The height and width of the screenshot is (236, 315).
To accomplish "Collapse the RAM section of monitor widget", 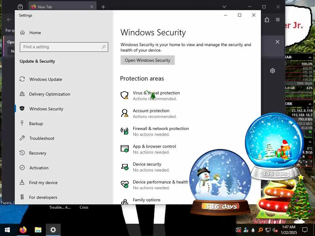I will [x=310, y=57].
